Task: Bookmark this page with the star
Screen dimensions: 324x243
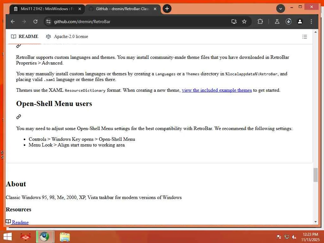Action: (x=244, y=22)
